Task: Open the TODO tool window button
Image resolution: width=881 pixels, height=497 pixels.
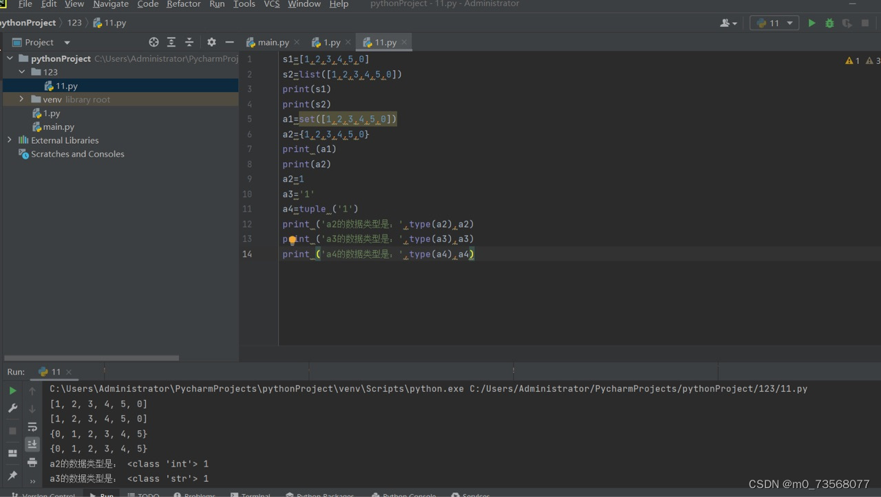Action: (142, 494)
